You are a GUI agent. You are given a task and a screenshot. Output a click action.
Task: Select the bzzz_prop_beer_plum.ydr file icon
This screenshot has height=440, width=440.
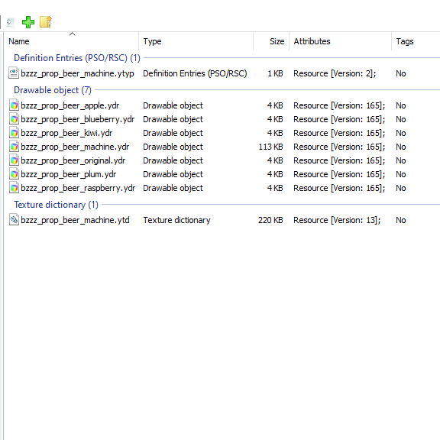pos(14,174)
